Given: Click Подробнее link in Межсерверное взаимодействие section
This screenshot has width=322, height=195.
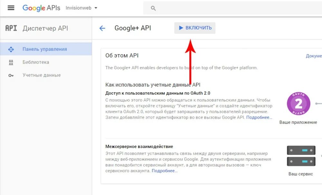Looking at the screenshot, I should coord(165,171).
